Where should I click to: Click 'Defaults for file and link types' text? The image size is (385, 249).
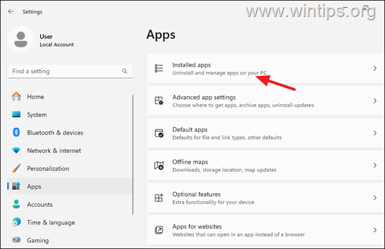click(227, 137)
